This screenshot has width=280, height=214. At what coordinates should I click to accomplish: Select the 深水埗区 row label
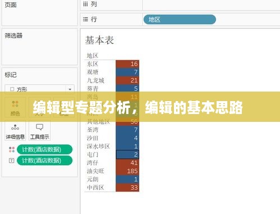(98, 146)
